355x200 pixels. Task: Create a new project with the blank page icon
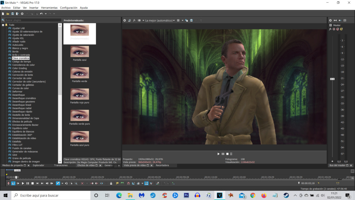(3, 14)
